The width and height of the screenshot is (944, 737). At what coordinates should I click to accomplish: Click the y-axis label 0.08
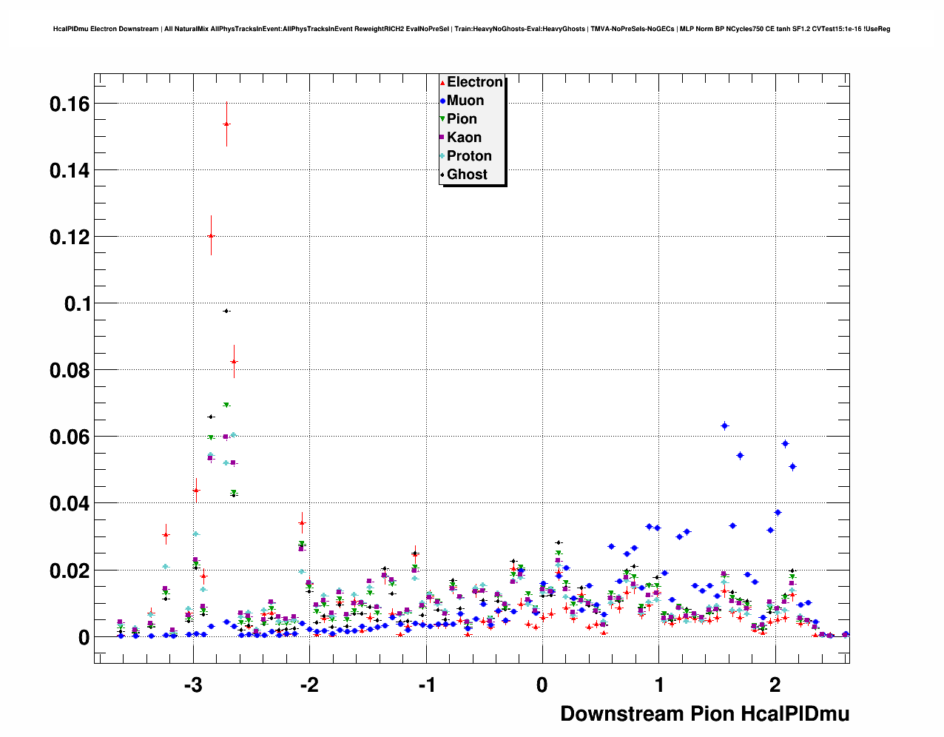pos(70,371)
